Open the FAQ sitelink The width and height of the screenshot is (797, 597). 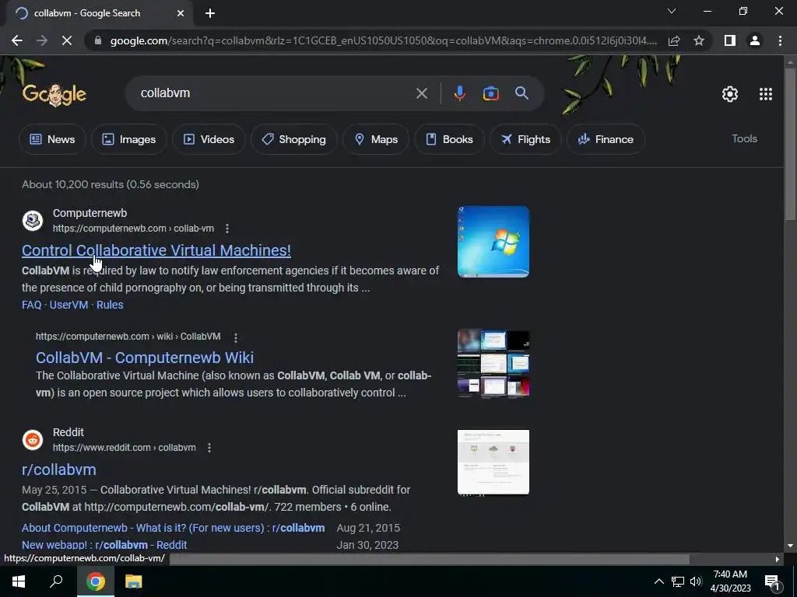(31, 305)
